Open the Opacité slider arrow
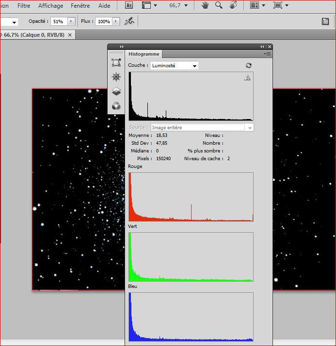The width and height of the screenshot is (336, 346). (71, 21)
